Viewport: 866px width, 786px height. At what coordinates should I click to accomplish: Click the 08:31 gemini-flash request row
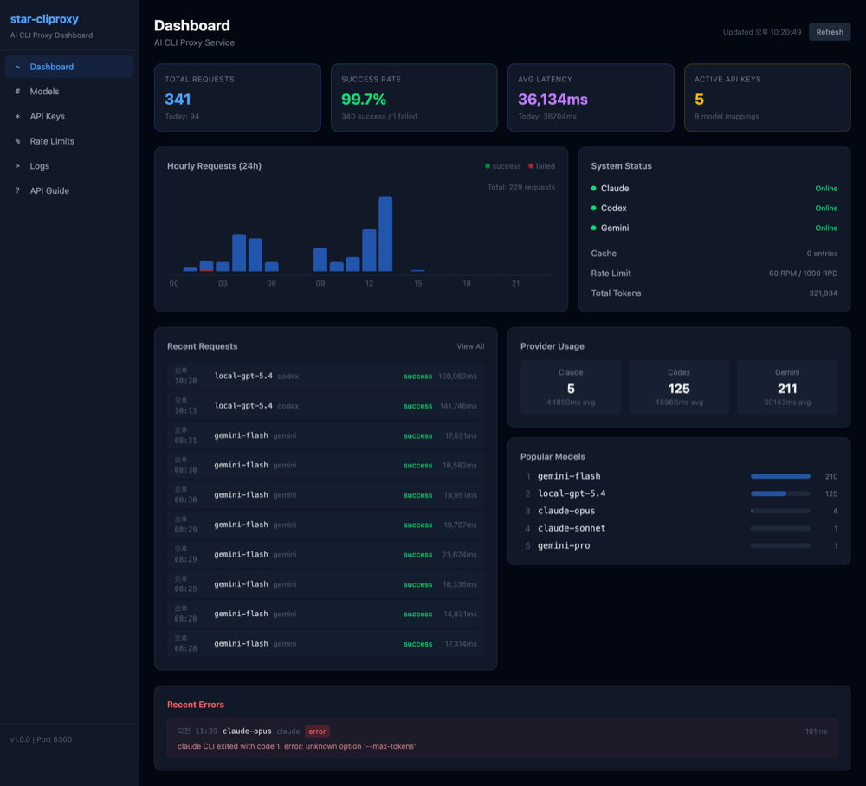click(x=326, y=435)
